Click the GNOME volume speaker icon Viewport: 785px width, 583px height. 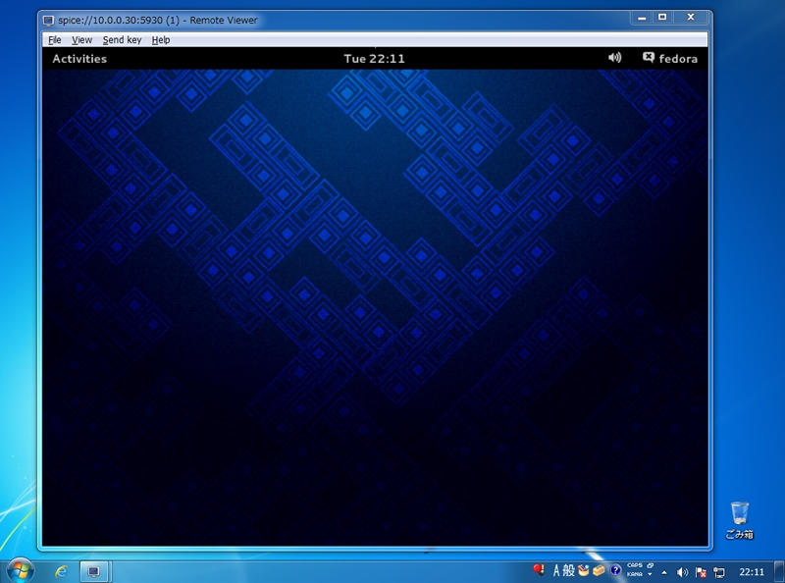(x=615, y=58)
